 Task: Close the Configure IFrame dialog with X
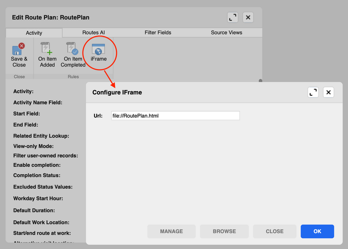coord(328,92)
